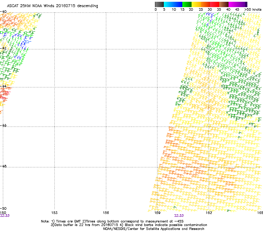The image size is (263, 231).
Task: Click the longitude label '165'
Action: tap(260, 213)
